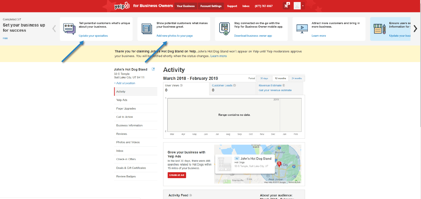Click + Add a Location link

tap(124, 83)
